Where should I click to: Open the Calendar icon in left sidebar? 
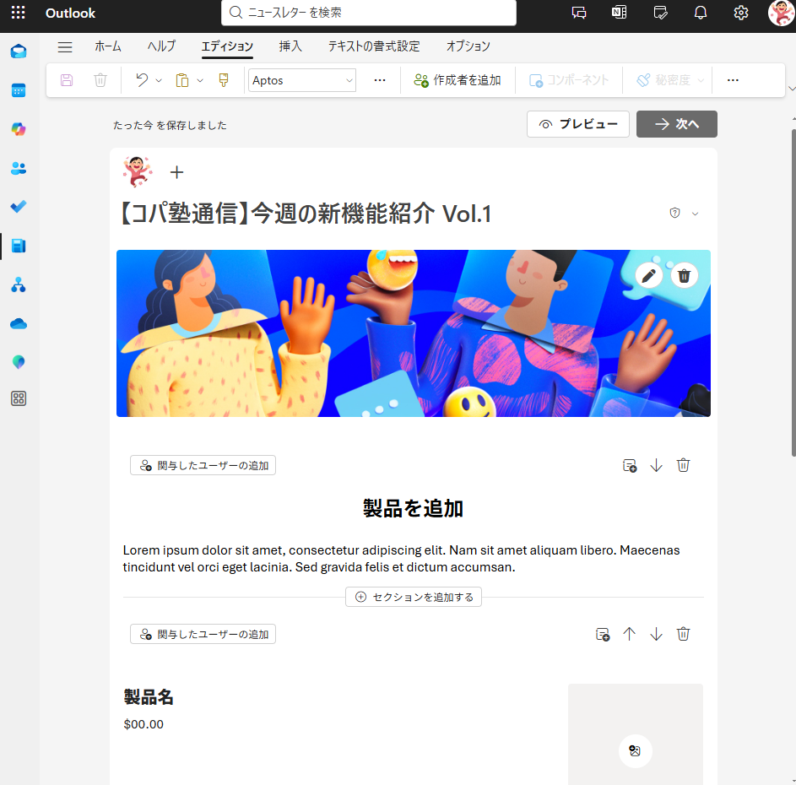[x=19, y=89]
